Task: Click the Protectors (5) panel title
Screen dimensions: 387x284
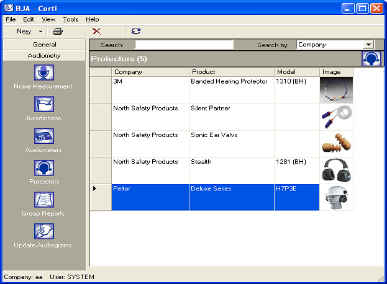Action: click(119, 59)
